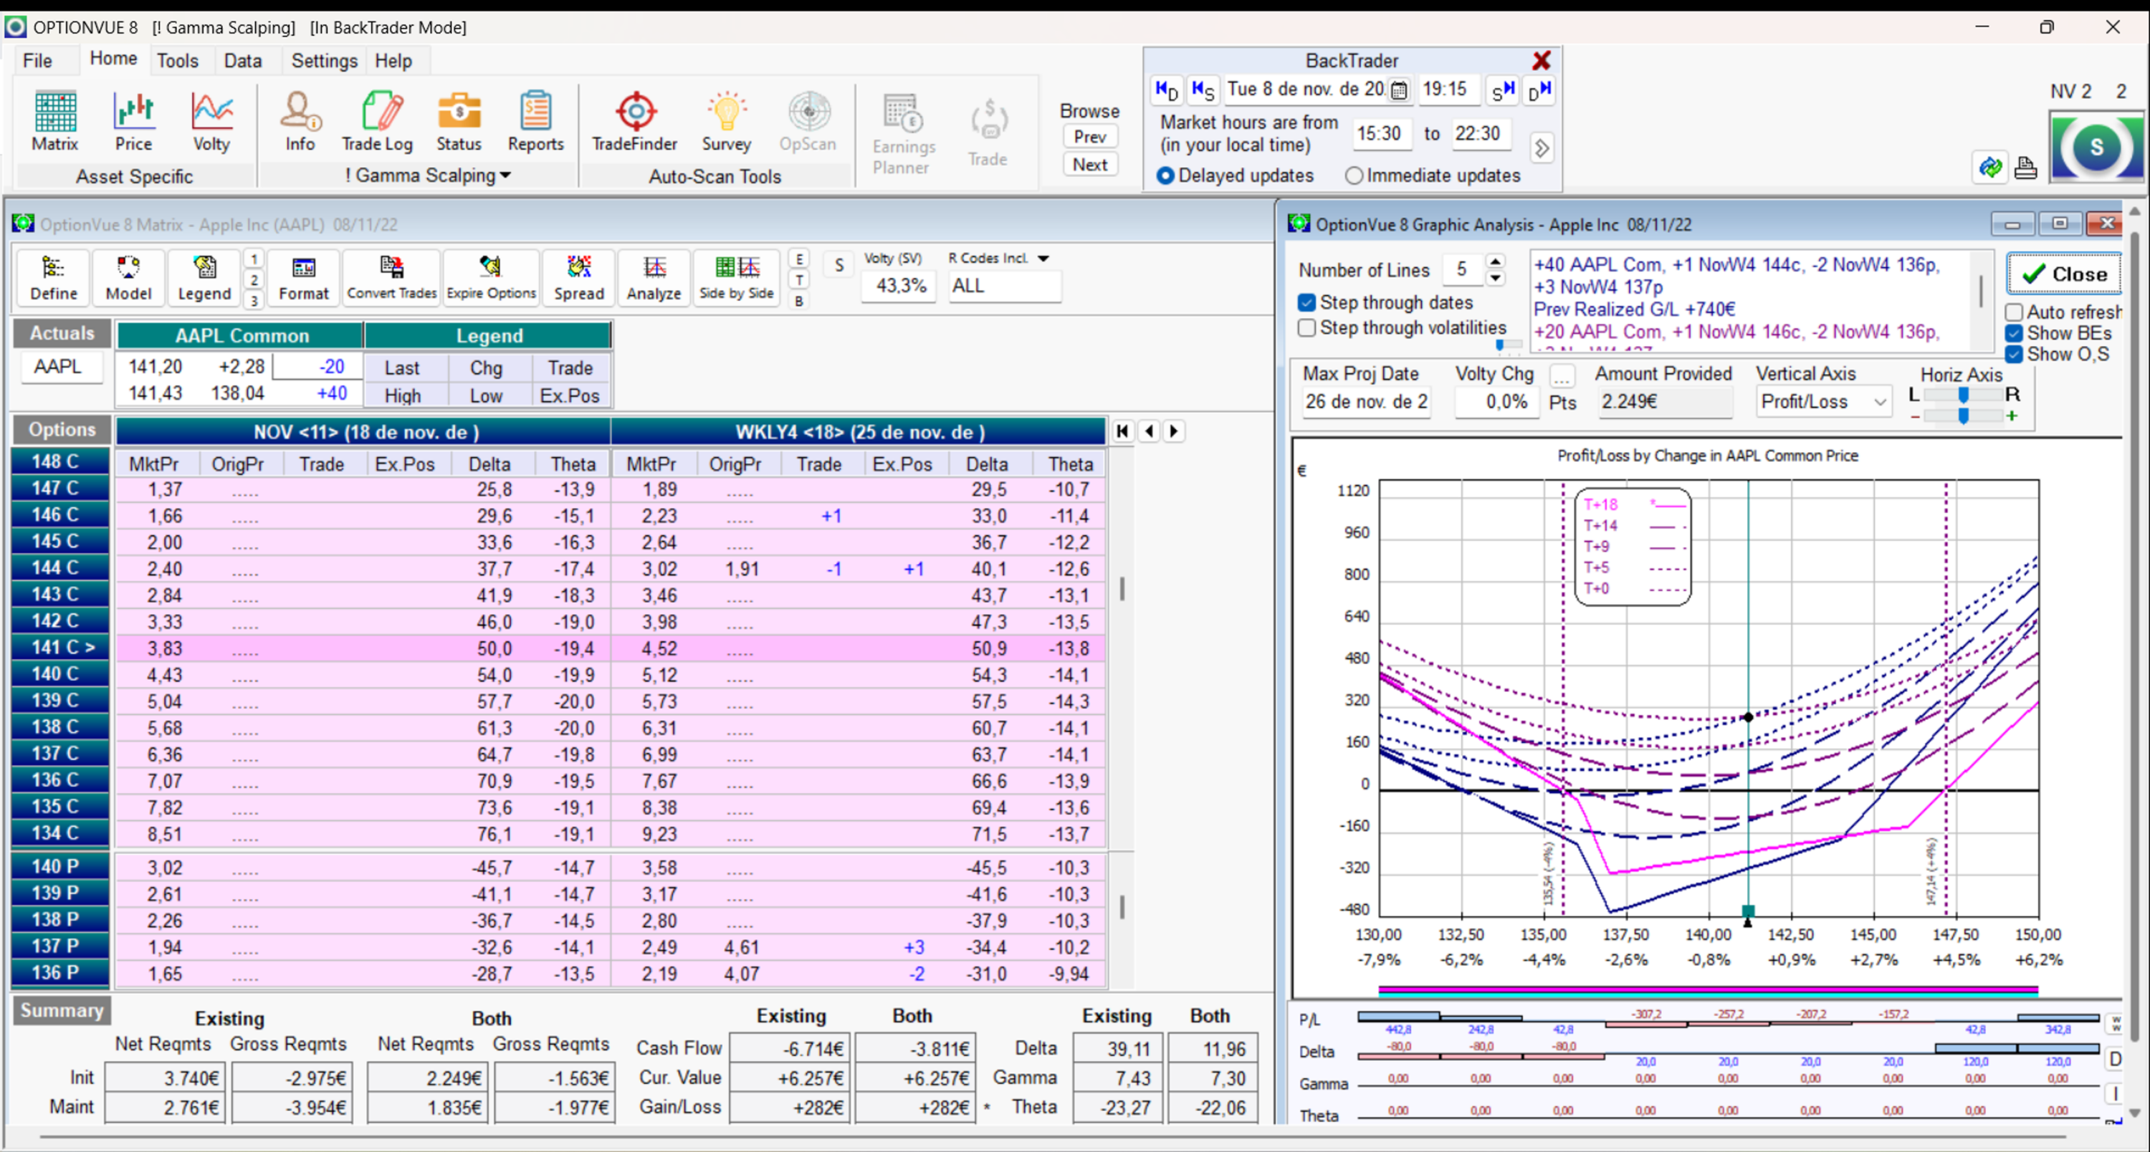Open the Volty chart icon
Viewport: 2150px width, 1152px height.
tap(211, 122)
